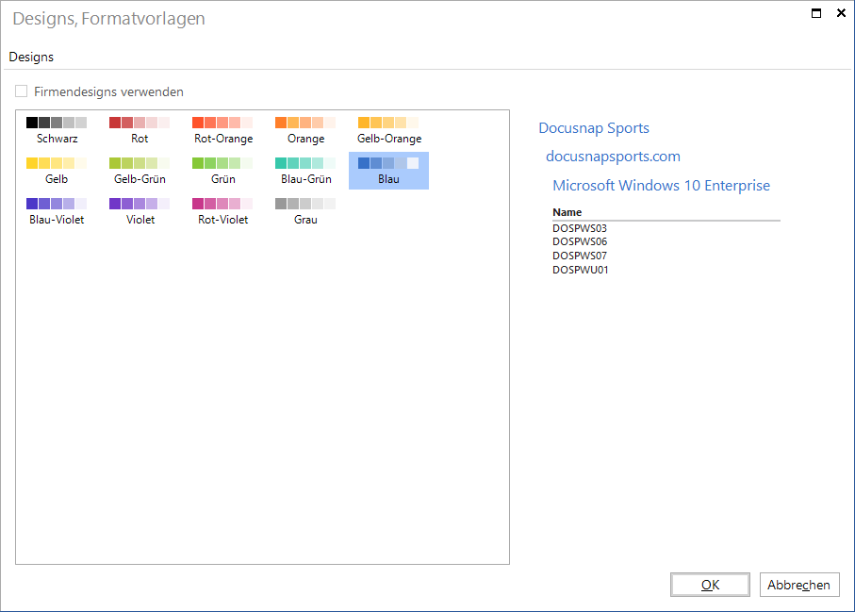Click the Abbrechen button
Viewport: 855px width, 612px height.
[798, 585]
